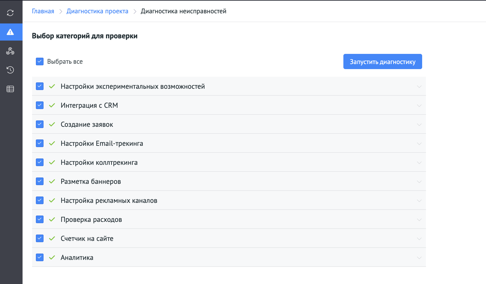Click the green check beside Интеграция с CRM
This screenshot has width=486, height=284.
pos(52,105)
